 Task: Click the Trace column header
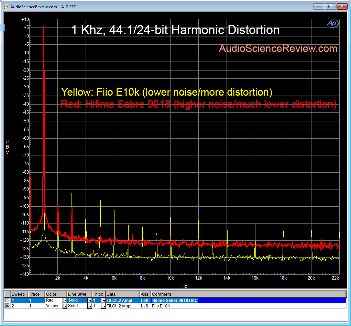click(36, 294)
